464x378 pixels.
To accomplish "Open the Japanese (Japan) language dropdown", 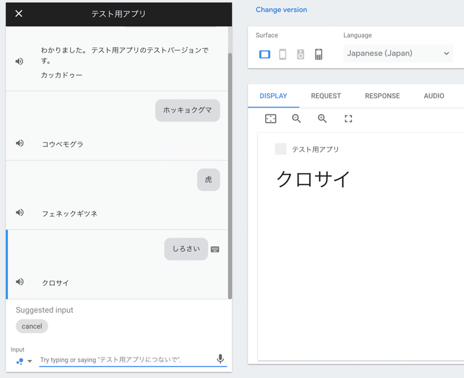I will [398, 53].
